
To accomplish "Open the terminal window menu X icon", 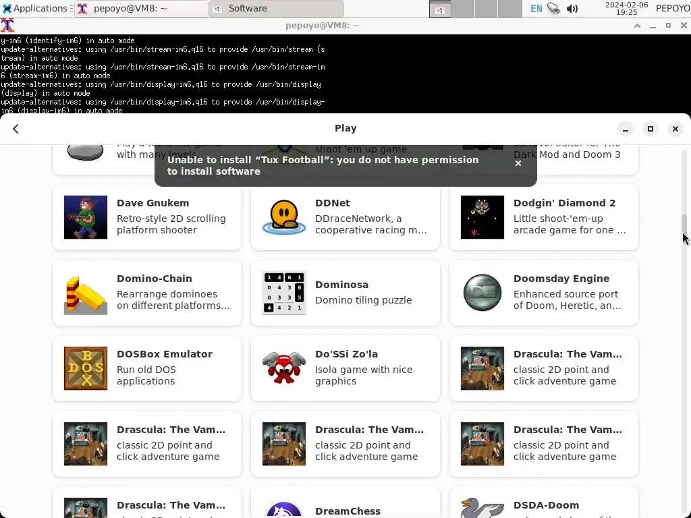I will pyautogui.click(x=7, y=26).
